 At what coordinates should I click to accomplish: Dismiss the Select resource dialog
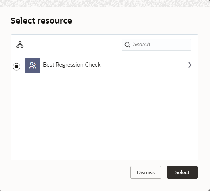(x=146, y=172)
